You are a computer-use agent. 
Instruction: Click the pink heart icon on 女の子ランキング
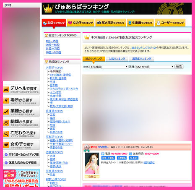click(70, 23)
